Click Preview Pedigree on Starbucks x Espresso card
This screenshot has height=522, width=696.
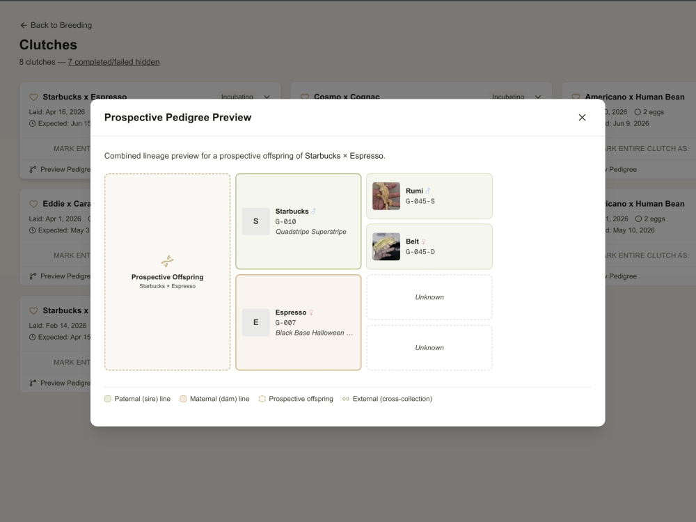click(60, 169)
